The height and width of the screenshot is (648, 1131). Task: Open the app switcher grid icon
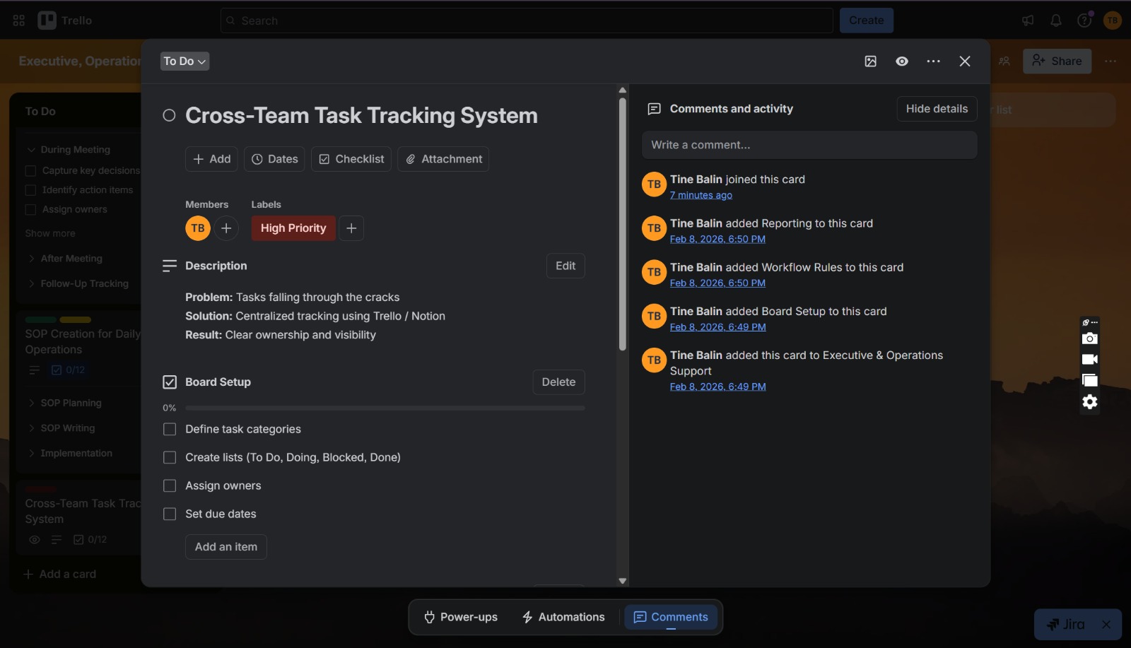click(x=19, y=20)
